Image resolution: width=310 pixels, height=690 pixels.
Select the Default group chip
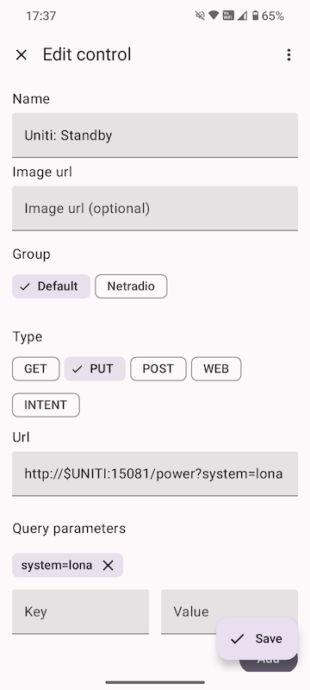pyautogui.click(x=51, y=286)
